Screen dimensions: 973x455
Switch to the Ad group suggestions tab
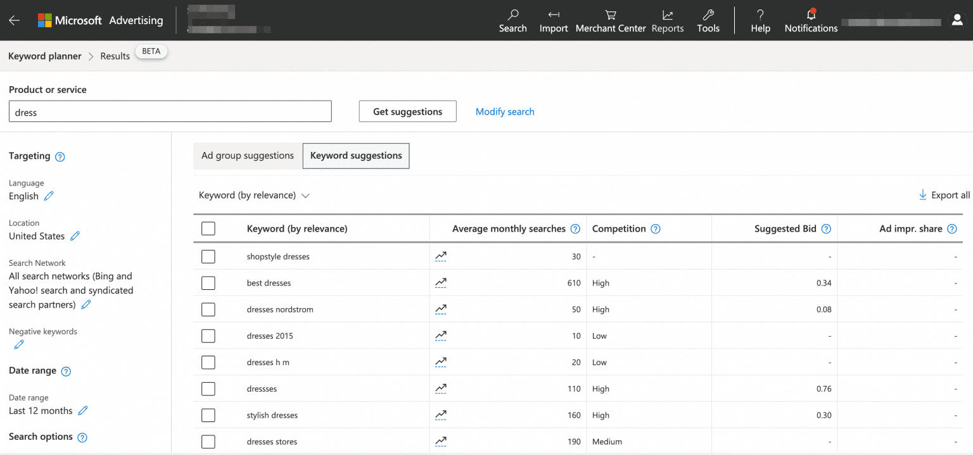click(x=247, y=155)
